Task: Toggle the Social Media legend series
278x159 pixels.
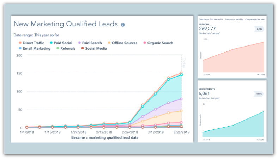Action: click(x=94, y=48)
